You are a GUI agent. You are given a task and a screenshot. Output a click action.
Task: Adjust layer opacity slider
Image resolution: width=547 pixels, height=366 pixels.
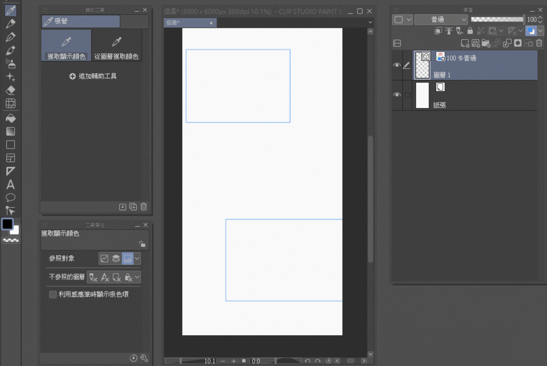point(497,19)
